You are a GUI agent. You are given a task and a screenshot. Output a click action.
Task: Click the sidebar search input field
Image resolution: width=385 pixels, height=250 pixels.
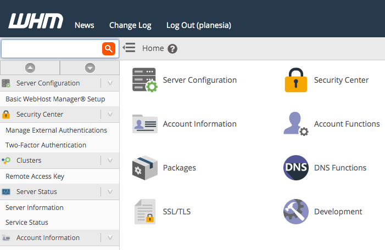click(x=52, y=49)
